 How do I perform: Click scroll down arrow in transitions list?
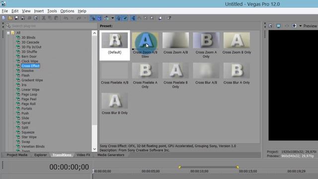(x=94, y=149)
